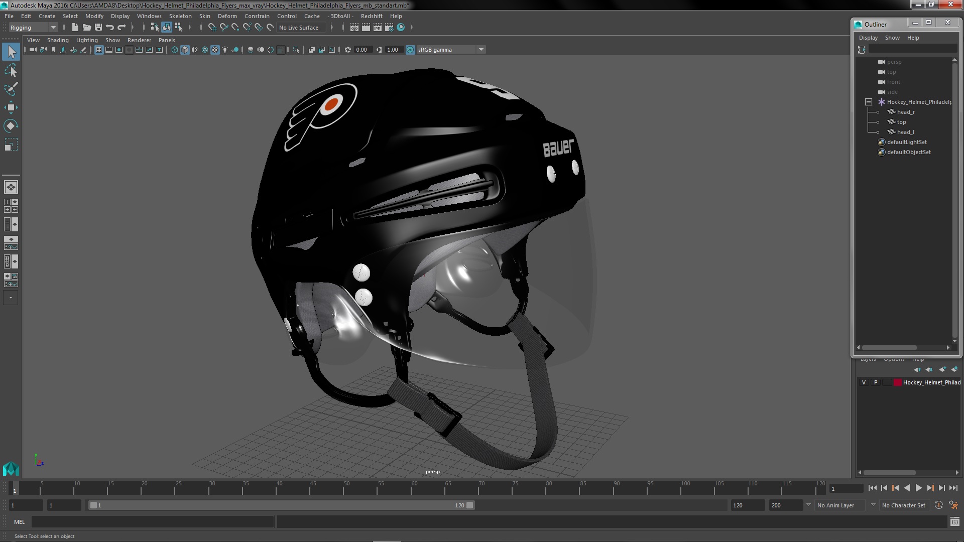Screen dimensions: 964x542
Task: Switch viewport to wireframe cube icon
Action: coord(175,50)
